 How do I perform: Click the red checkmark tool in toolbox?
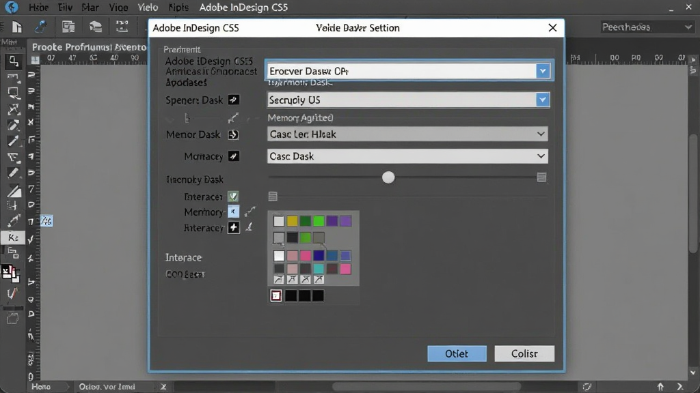pyautogui.click(x=12, y=293)
